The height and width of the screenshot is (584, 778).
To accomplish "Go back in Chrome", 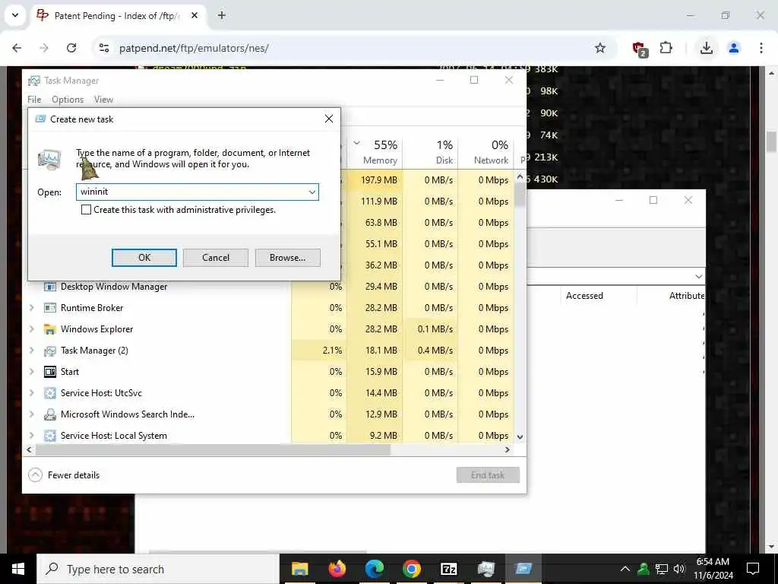I will [17, 48].
